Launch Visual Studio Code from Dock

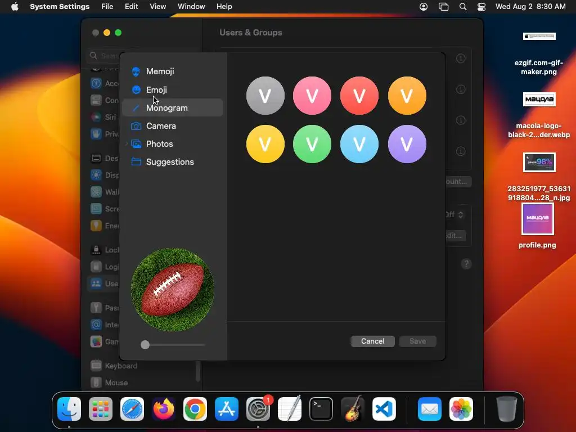(384, 409)
